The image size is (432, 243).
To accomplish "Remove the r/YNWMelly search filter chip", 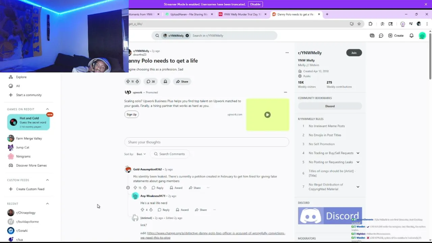I will point(187,35).
